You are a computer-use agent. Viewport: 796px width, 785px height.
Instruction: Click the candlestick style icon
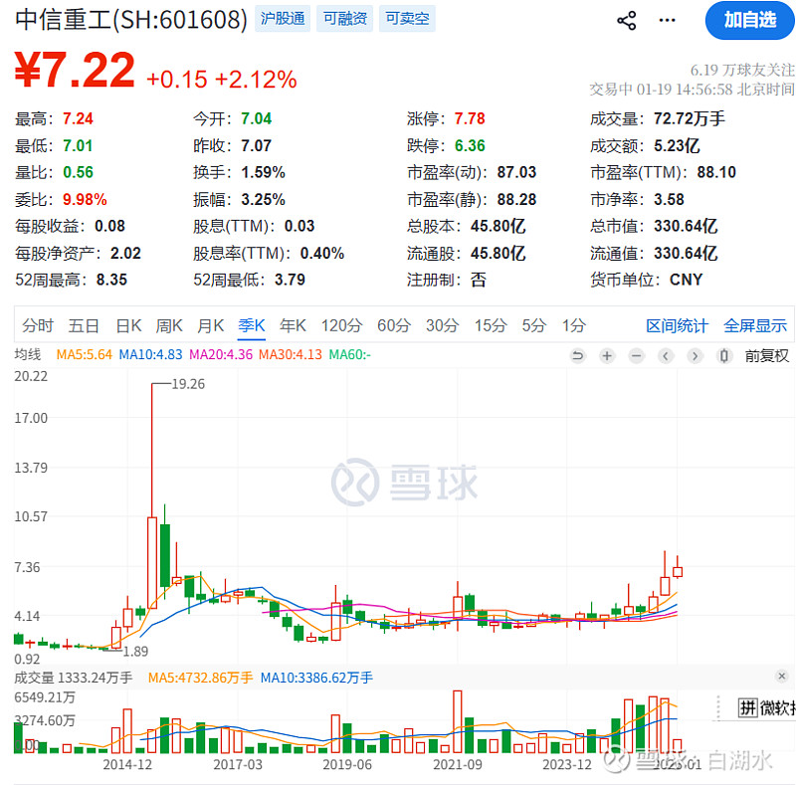724,356
